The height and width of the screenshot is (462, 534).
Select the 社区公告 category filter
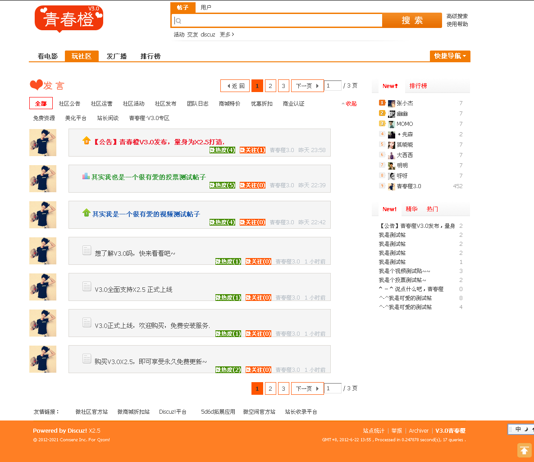pyautogui.click(x=69, y=104)
